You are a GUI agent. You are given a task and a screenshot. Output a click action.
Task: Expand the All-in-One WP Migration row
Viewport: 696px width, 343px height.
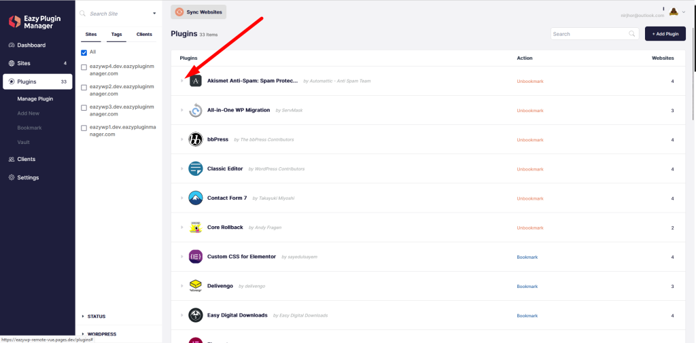pos(182,110)
